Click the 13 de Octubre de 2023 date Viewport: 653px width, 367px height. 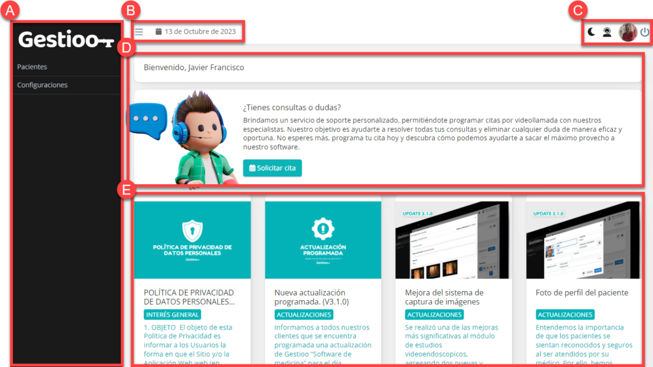pyautogui.click(x=200, y=31)
